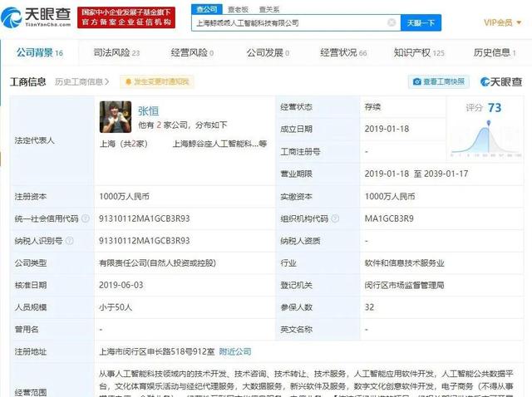Open the 司法风险 23 tab
This screenshot has width=532, height=397.
116,52
